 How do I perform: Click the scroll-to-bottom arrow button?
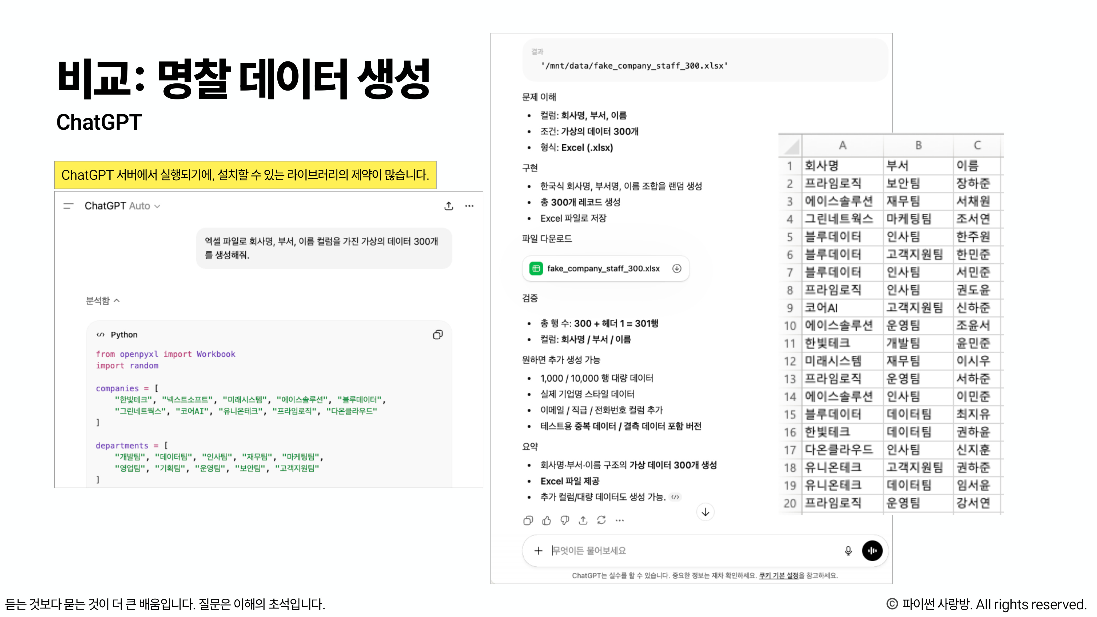click(x=706, y=512)
